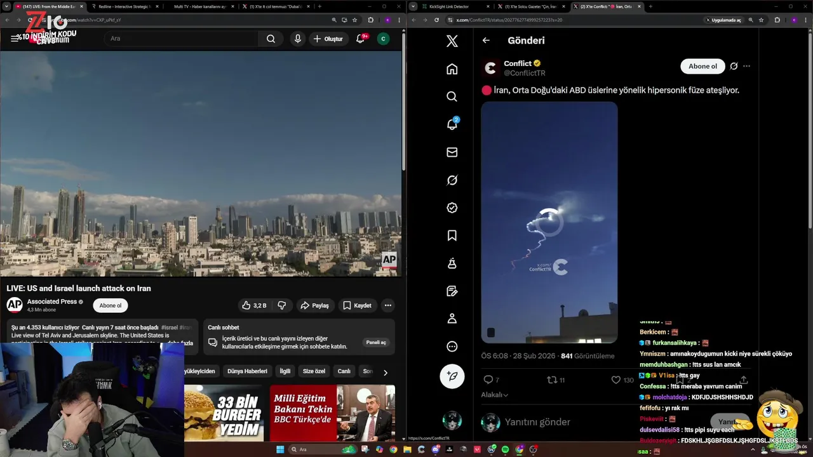Expand Alakalı replies sort dropdown
Viewport: 813px width, 457px height.
tap(495, 395)
